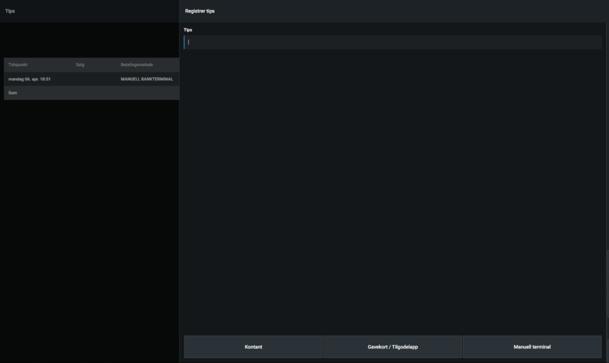Click the dimmed area below the Sum row

click(89, 226)
